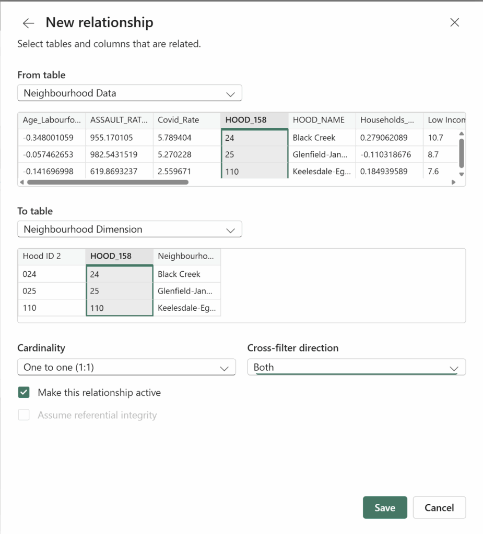Viewport: 483px width, 534px height.
Task: Toggle Assume referential integrity checkbox
Action: [24, 416]
